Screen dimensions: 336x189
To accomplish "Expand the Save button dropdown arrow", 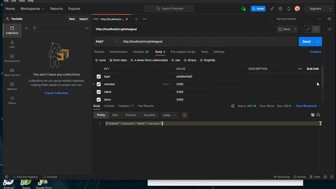I will 295,29.
